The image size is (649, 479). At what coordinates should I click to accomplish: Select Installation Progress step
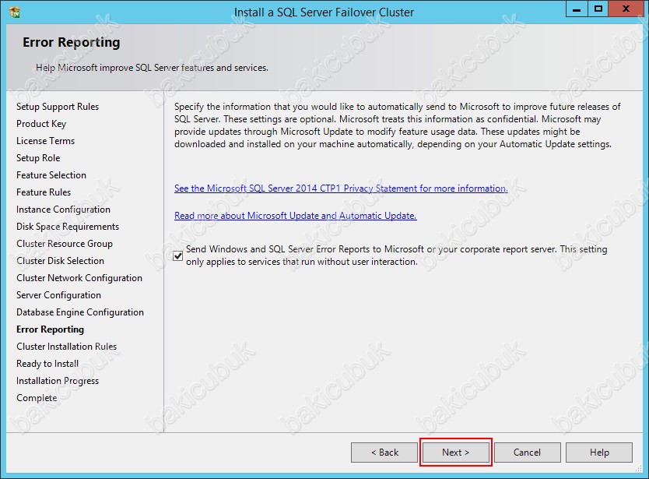click(x=58, y=381)
